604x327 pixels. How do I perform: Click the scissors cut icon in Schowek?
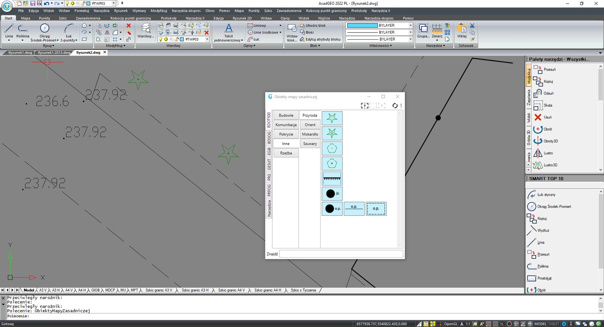(472, 26)
